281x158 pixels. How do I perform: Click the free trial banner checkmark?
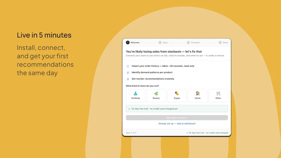(x=129, y=109)
